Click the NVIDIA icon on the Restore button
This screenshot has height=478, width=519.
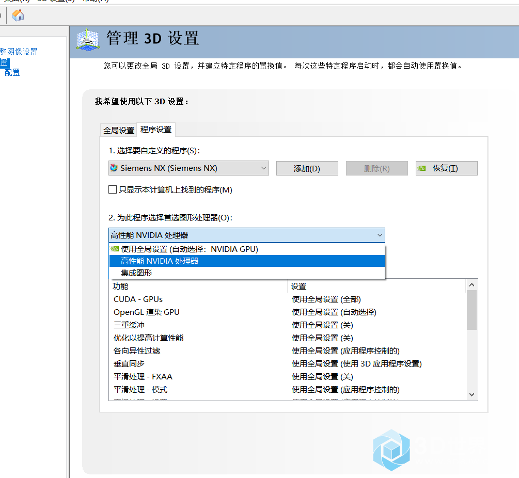point(421,168)
